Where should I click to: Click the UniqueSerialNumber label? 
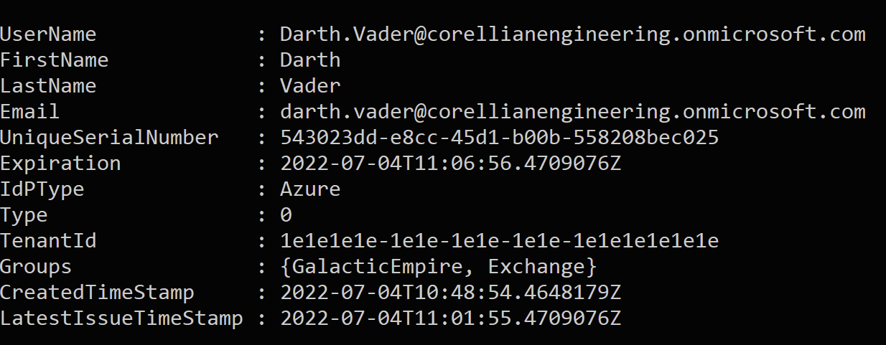[109, 138]
